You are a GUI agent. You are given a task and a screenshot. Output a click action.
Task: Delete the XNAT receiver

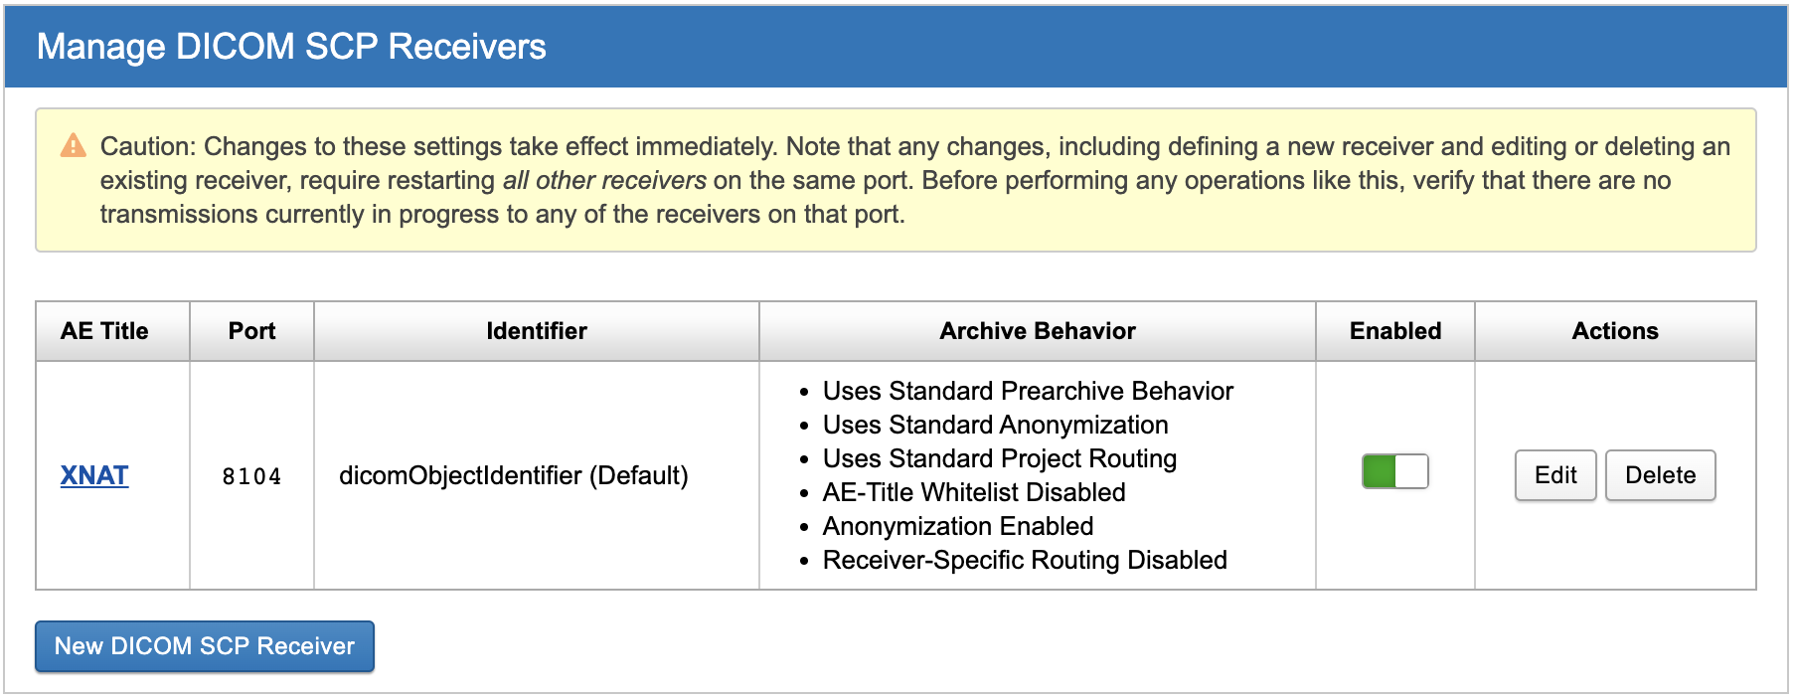[1660, 475]
